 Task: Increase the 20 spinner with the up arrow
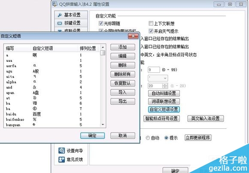pos(165,85)
